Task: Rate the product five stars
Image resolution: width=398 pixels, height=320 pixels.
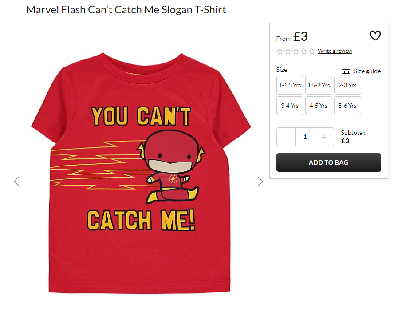Action: 311,51
